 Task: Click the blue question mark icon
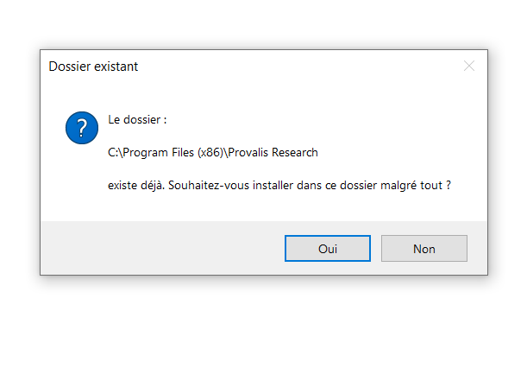[80, 128]
